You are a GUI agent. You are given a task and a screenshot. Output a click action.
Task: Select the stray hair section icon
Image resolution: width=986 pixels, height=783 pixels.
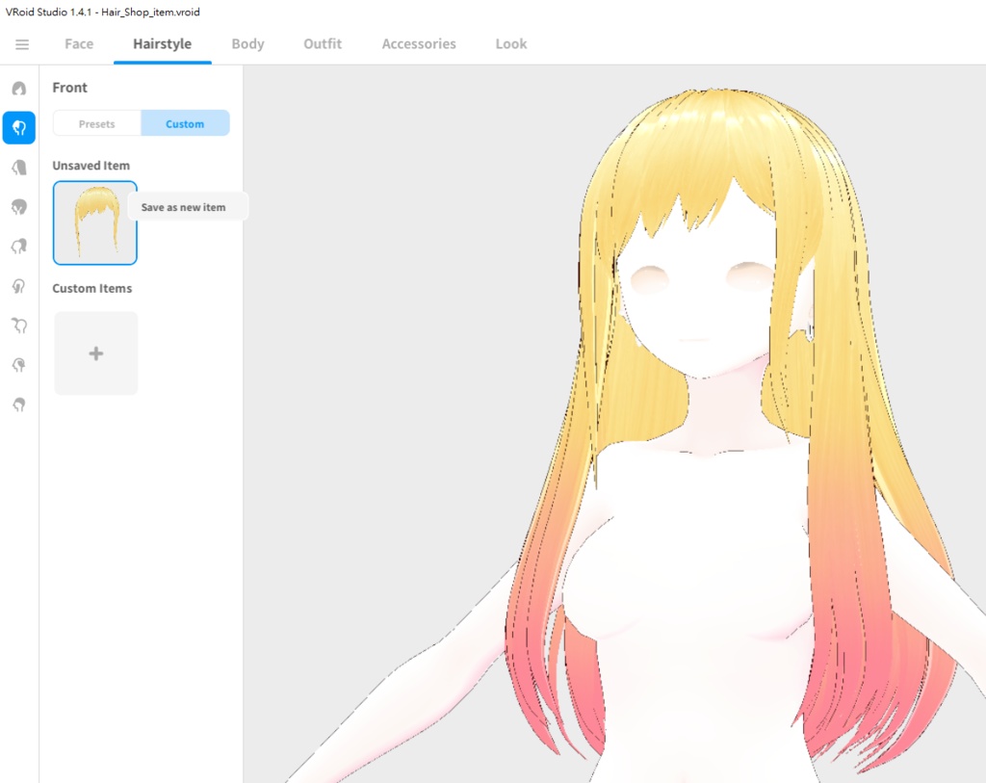coord(19,326)
